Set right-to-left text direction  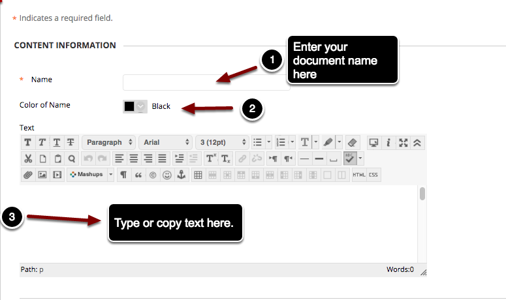point(288,158)
